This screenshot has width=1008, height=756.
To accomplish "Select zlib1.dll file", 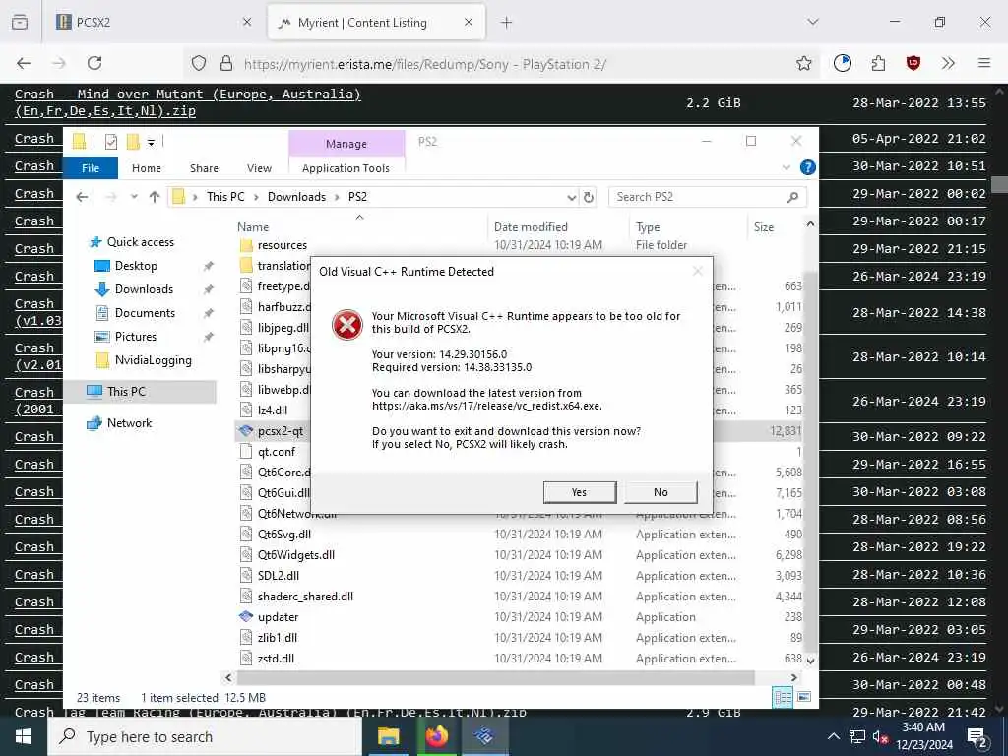I will pyautogui.click(x=277, y=637).
